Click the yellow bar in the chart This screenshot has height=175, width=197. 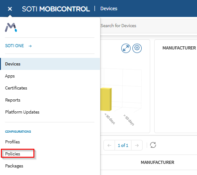click(106, 99)
